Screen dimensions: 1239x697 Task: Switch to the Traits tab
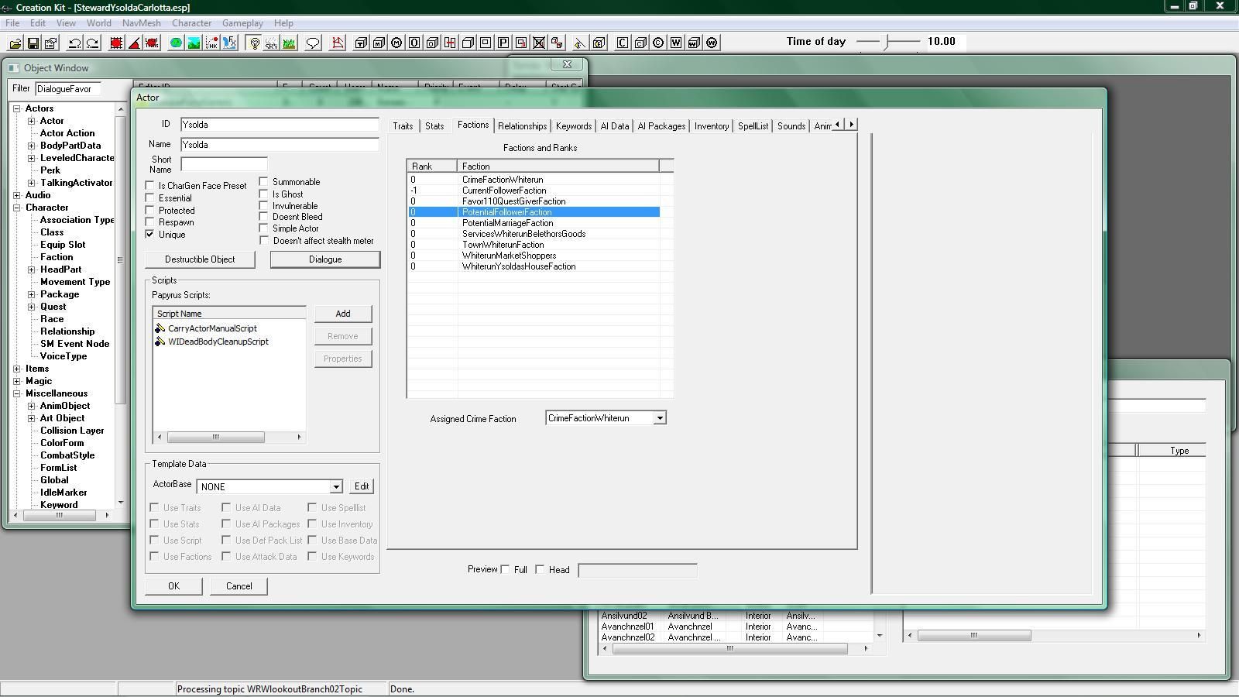coord(403,126)
